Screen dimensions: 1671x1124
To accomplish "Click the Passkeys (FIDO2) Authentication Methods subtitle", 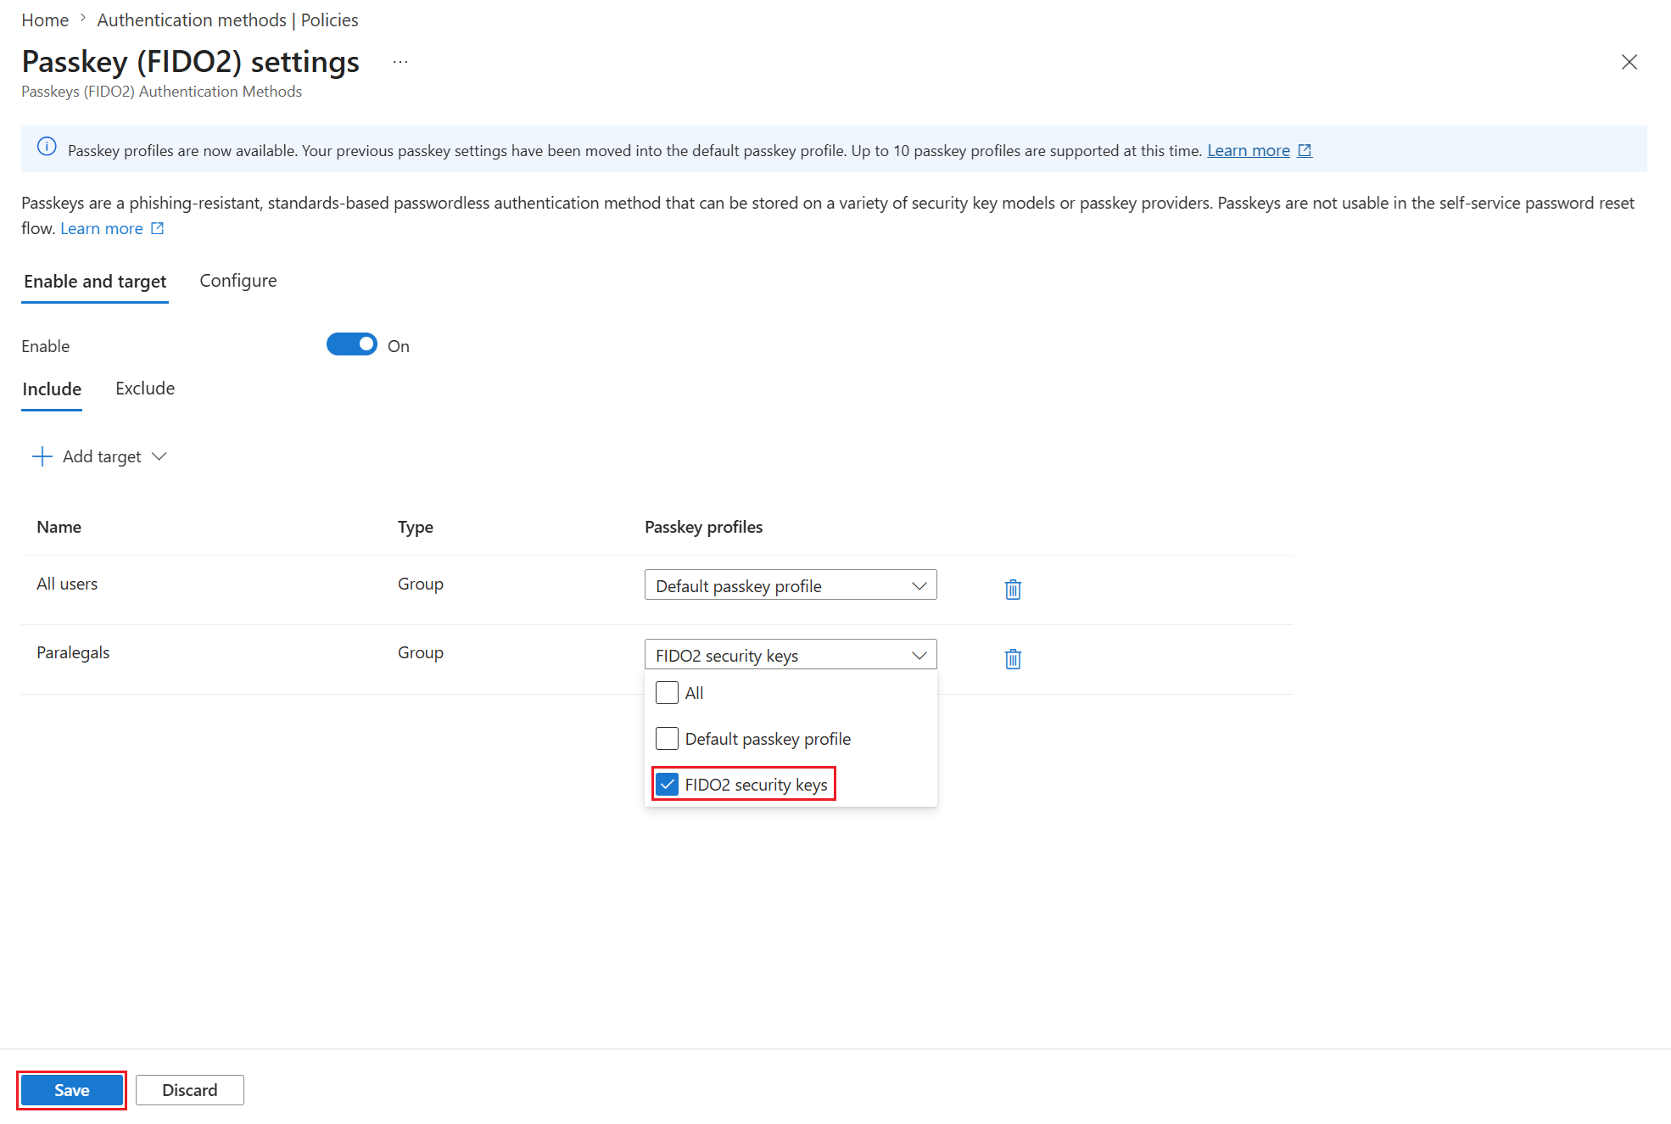I will coord(162,92).
